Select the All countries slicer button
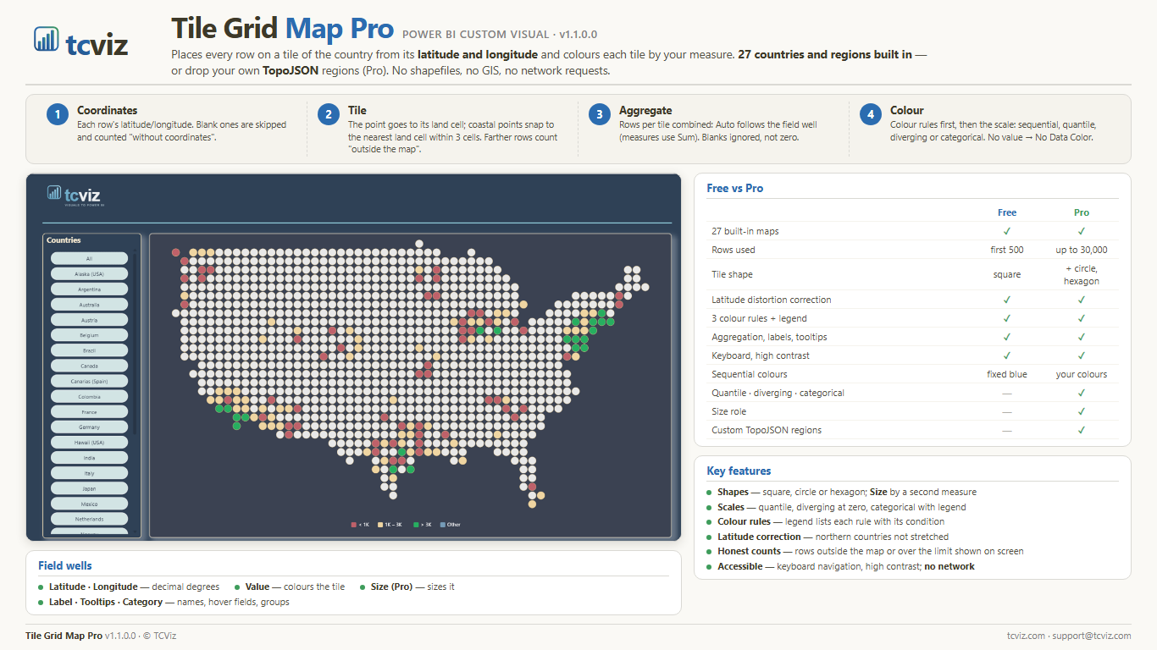1157x650 pixels. click(x=89, y=258)
